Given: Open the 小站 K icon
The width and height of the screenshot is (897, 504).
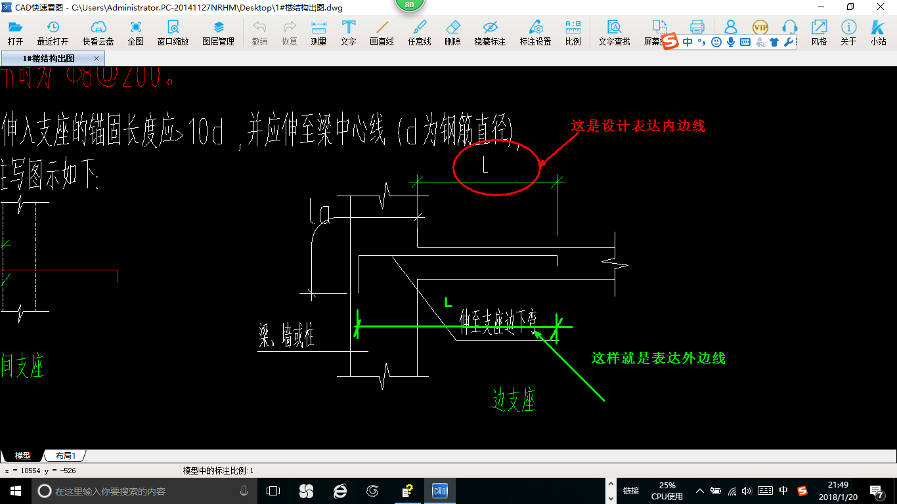Looking at the screenshot, I should point(878,33).
